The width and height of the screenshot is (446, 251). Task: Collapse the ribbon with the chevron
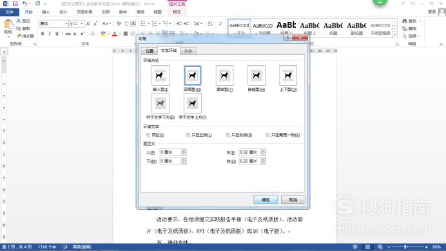pos(441,44)
